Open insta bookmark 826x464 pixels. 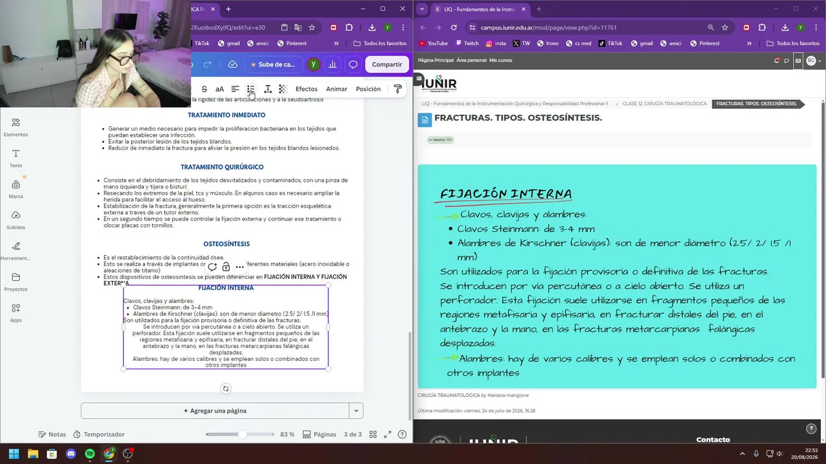click(x=496, y=43)
